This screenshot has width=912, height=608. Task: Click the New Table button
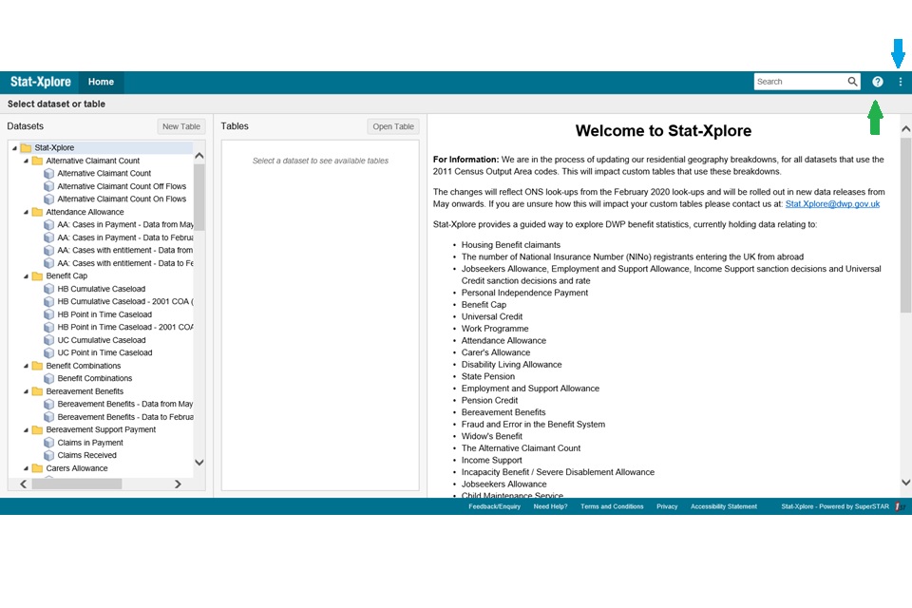180,126
